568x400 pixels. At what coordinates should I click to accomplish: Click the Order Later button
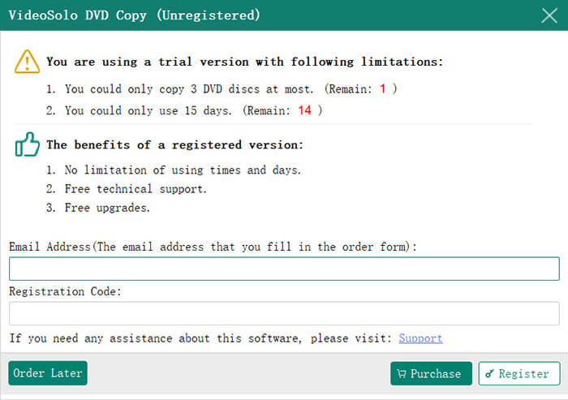point(48,373)
